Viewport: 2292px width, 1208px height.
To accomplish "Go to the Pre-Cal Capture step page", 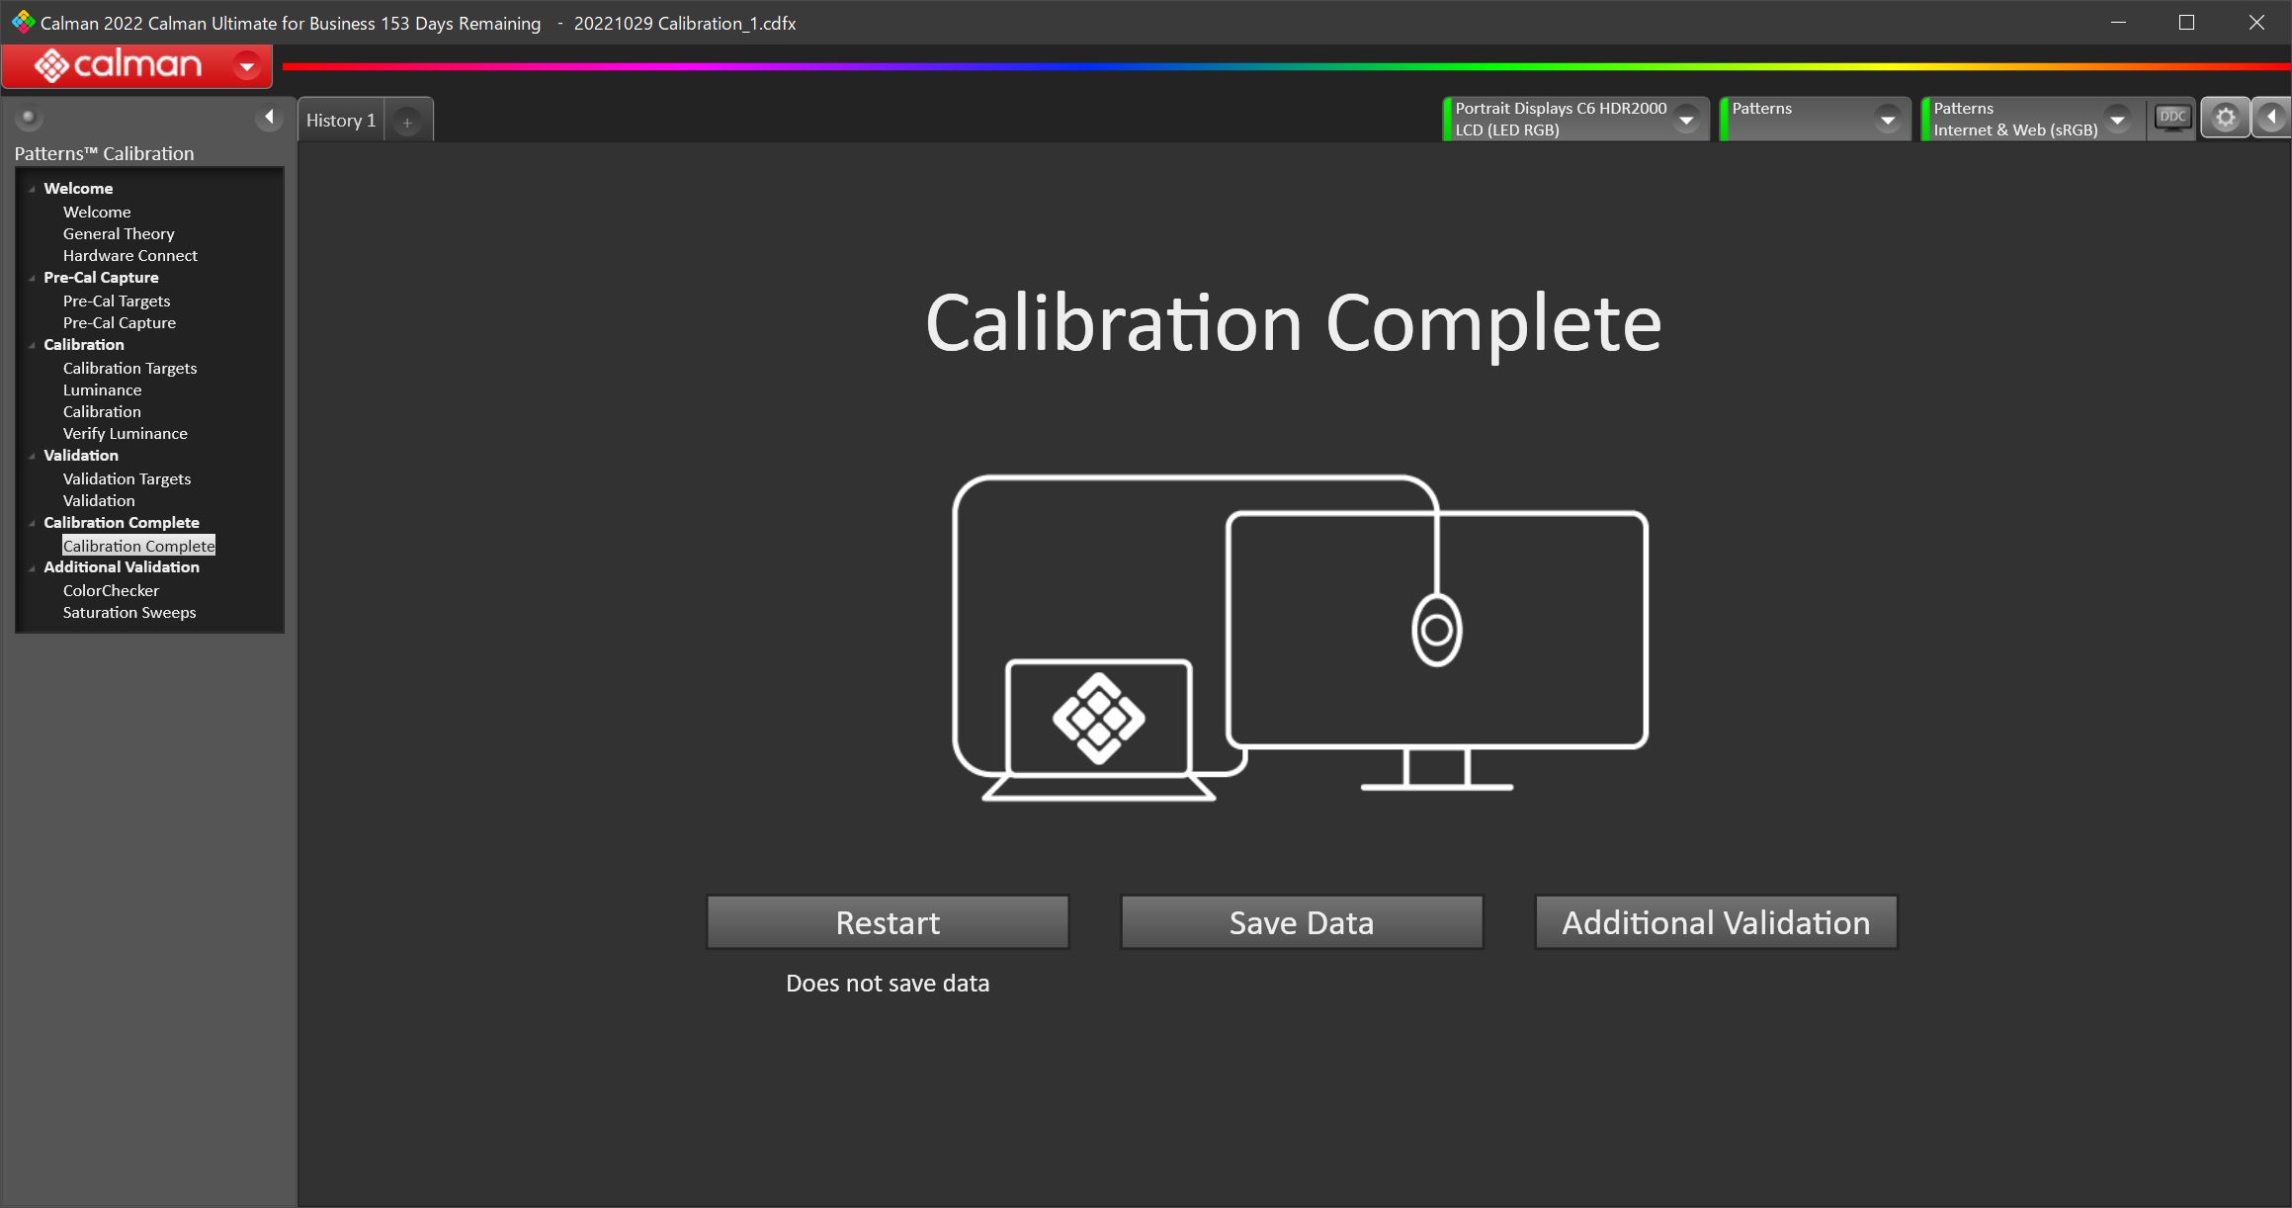I will [x=120, y=322].
